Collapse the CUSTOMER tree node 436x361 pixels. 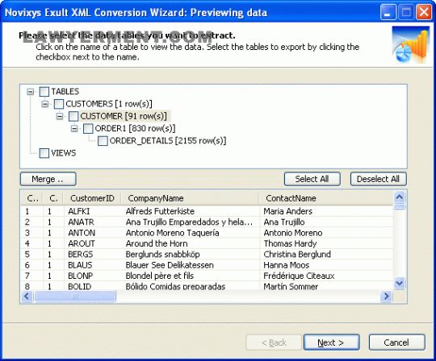pyautogui.click(x=60, y=116)
